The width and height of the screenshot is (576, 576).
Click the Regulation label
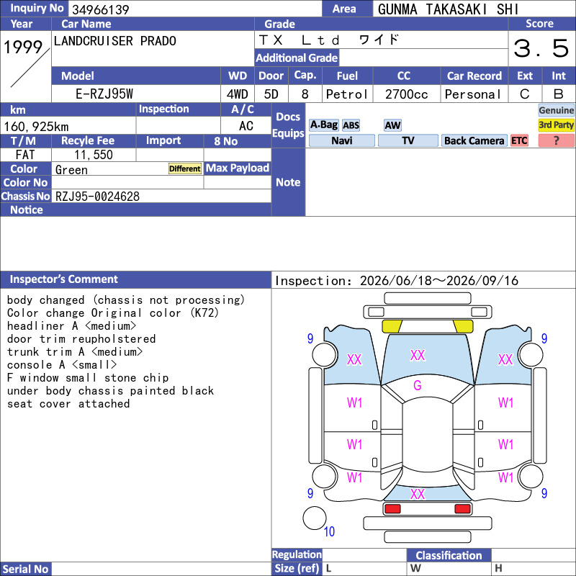click(x=297, y=554)
